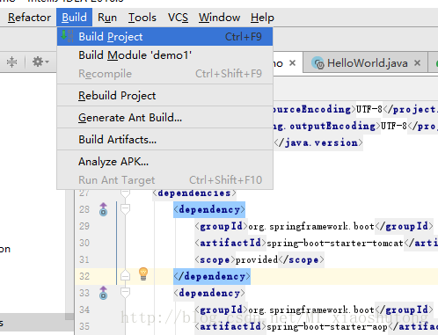438x335 pixels.
Task: Open the Help menu
Action: tap(262, 18)
